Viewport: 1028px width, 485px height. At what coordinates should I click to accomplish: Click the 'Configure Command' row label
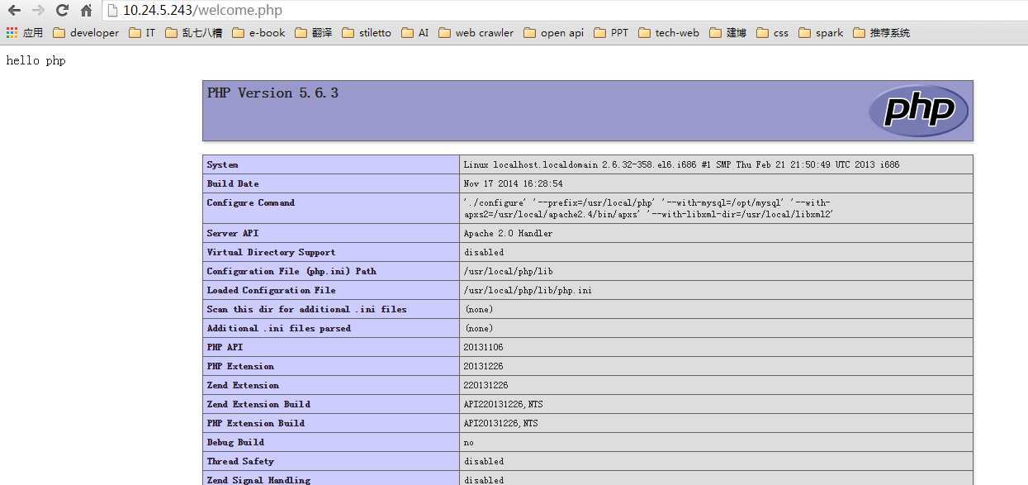(250, 202)
